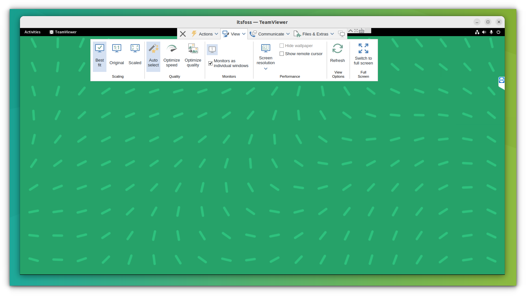Image resolution: width=526 pixels, height=296 pixels.
Task: Open the Communicate menu
Action: click(x=270, y=34)
